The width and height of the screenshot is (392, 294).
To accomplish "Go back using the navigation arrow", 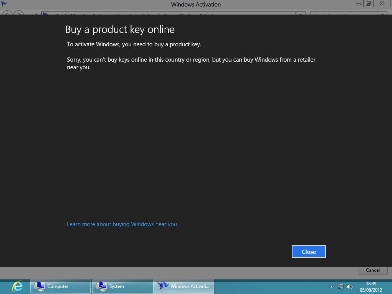I will (x=7, y=14).
